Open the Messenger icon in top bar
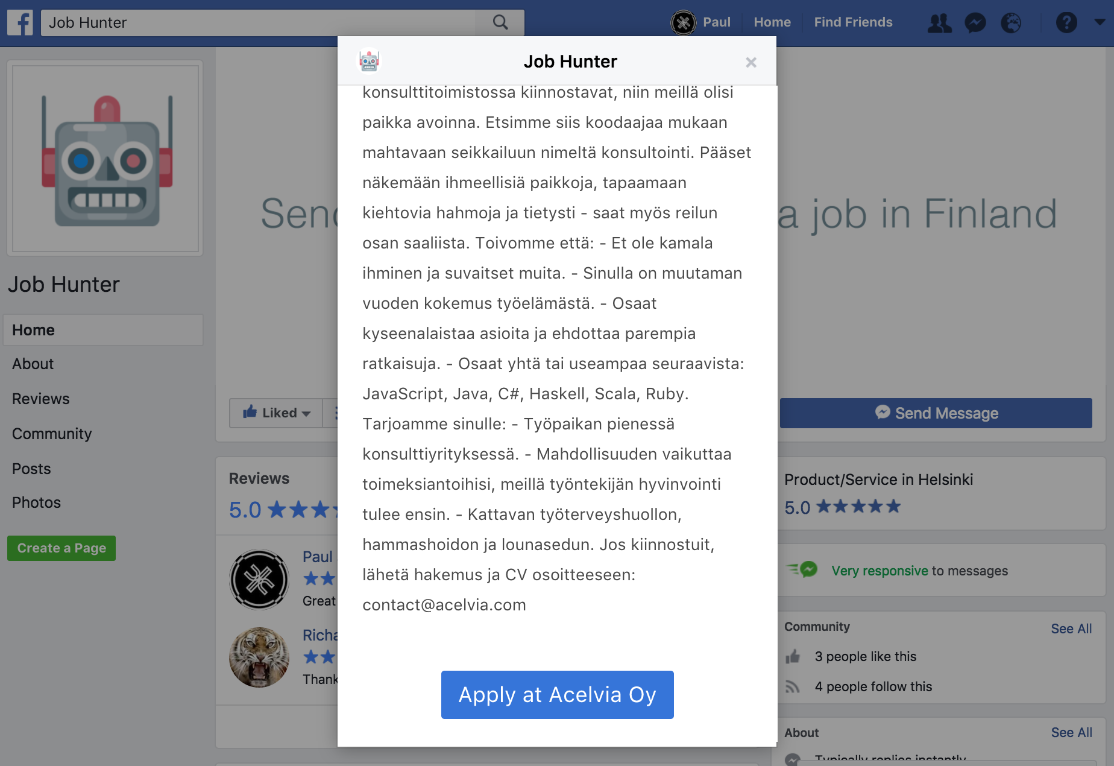The width and height of the screenshot is (1114, 766). pos(975,23)
